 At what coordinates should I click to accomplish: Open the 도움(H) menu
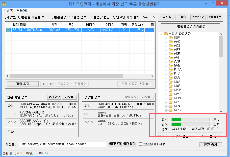[x=22, y=11]
